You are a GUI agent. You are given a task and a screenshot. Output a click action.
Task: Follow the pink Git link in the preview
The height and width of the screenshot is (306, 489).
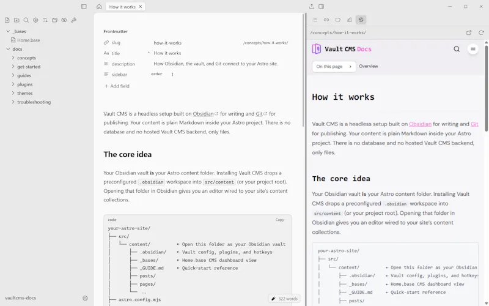[x=474, y=124]
